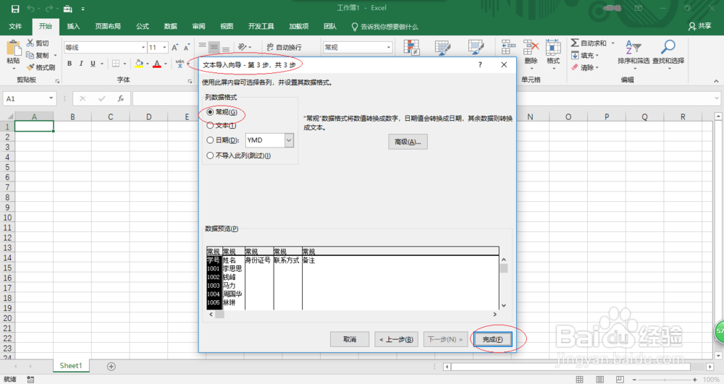Viewport: 724px width, 384px height.
Task: Open the fill color dropdown arrow
Action: pyautogui.click(x=147, y=64)
